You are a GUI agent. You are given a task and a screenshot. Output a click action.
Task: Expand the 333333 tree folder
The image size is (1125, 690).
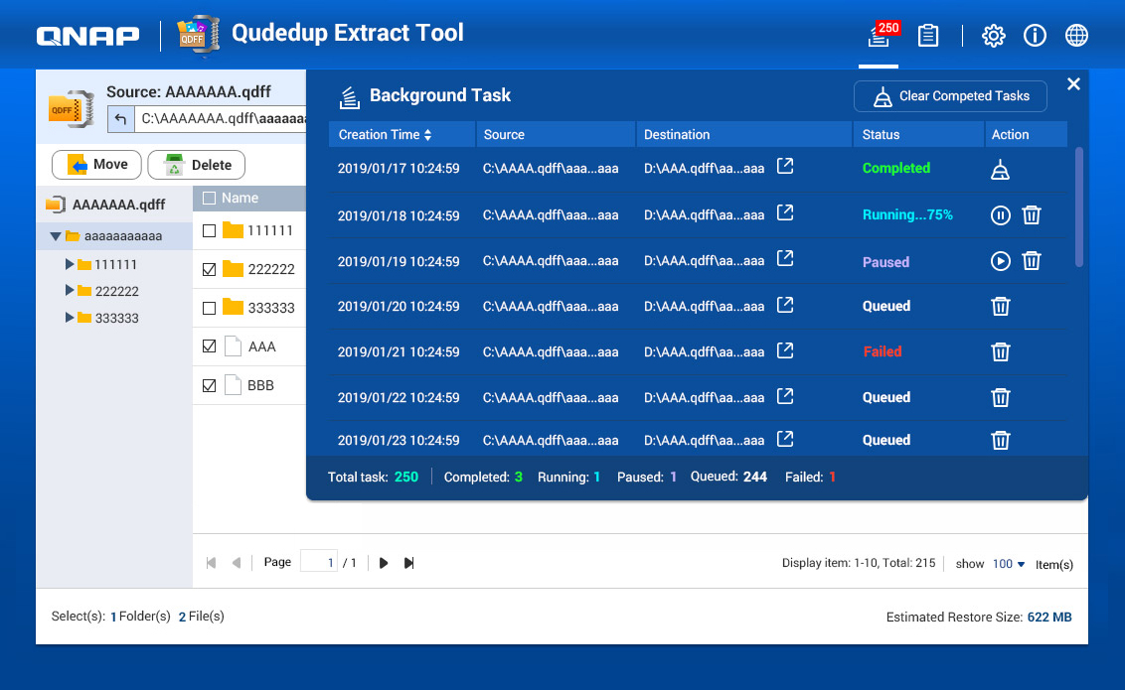[x=70, y=318]
